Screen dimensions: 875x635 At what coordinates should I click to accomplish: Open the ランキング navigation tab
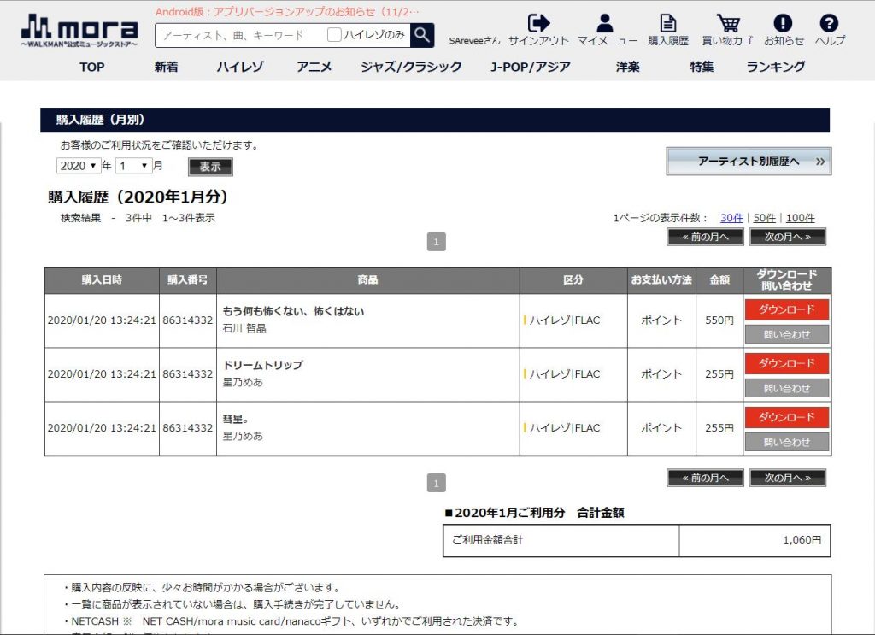[776, 67]
